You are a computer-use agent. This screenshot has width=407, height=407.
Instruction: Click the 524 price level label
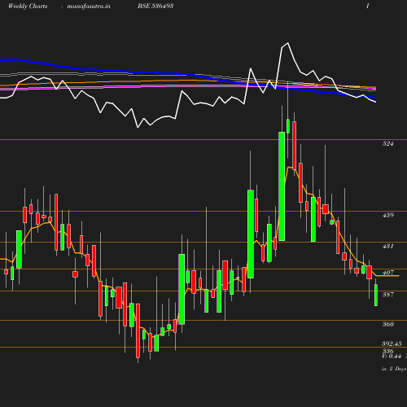pos(387,143)
